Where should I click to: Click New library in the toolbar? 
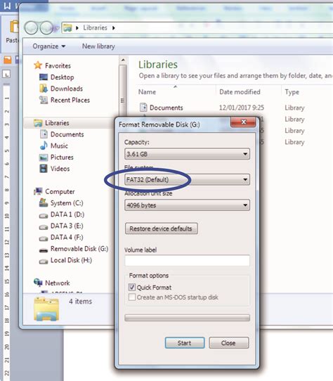98,46
